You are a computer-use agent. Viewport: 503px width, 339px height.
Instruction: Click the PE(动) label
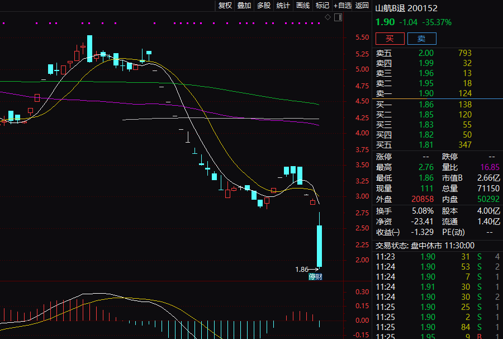[x=453, y=232]
